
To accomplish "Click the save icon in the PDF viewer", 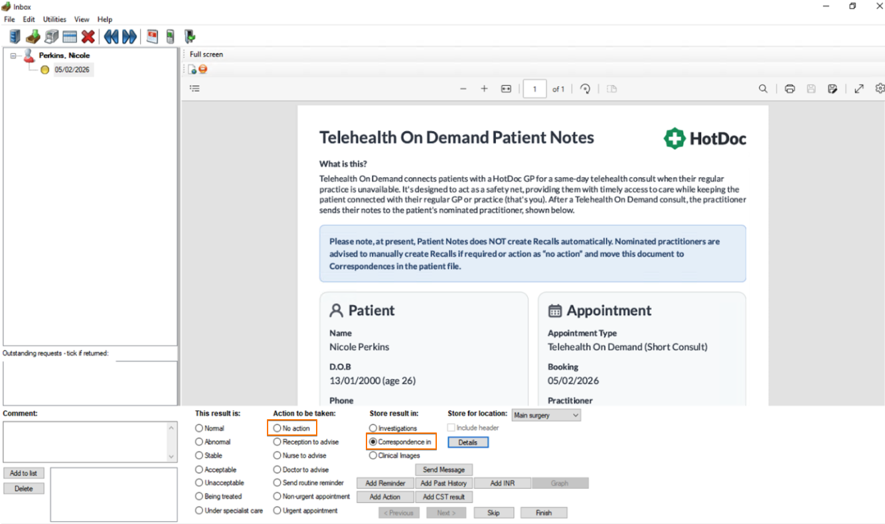I will coord(811,89).
